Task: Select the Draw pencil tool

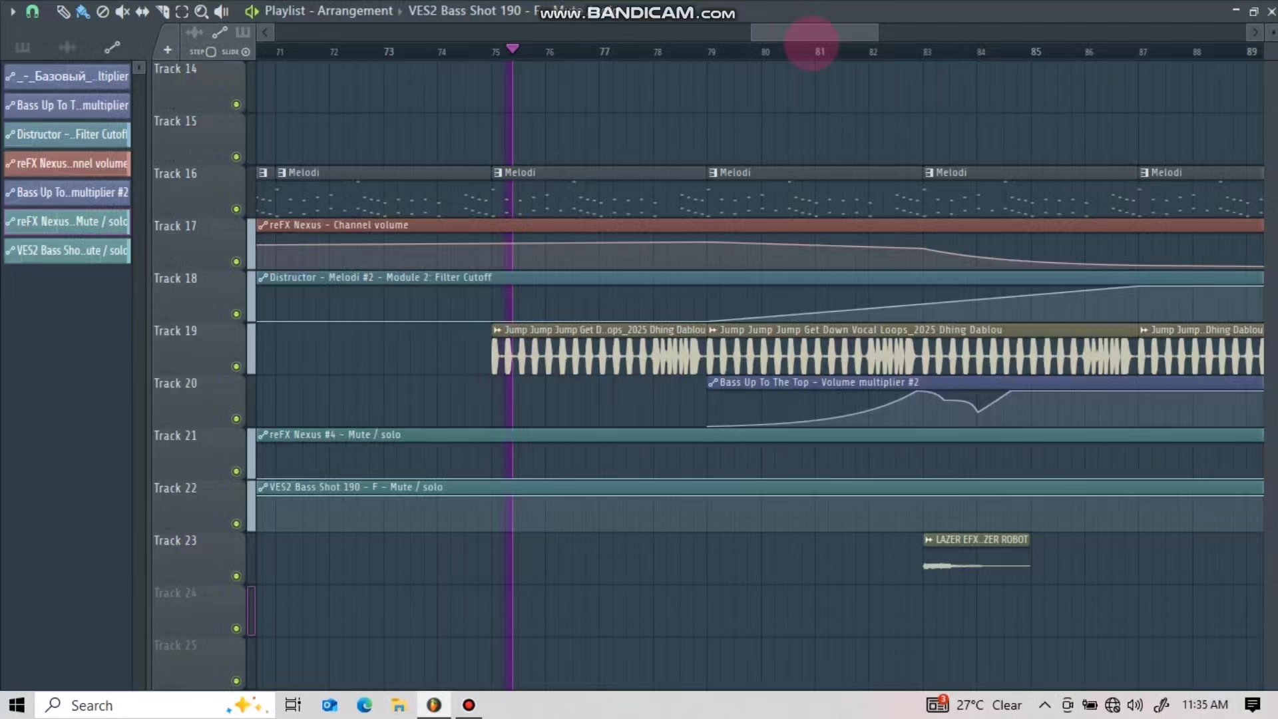Action: pyautogui.click(x=63, y=11)
